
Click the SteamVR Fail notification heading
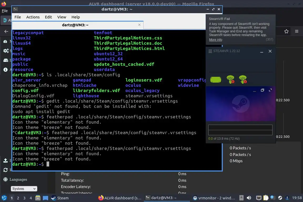tap(219, 19)
